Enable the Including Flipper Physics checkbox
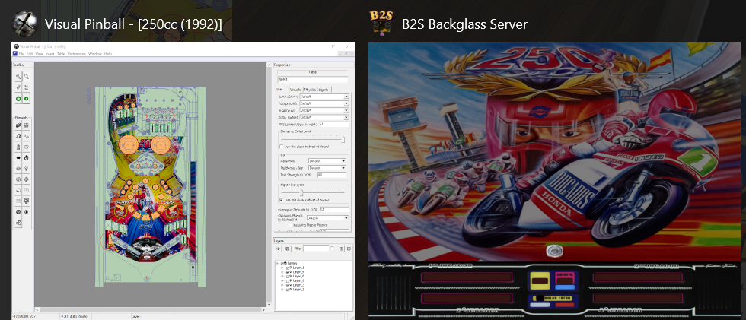The width and height of the screenshot is (746, 320). pos(291,225)
